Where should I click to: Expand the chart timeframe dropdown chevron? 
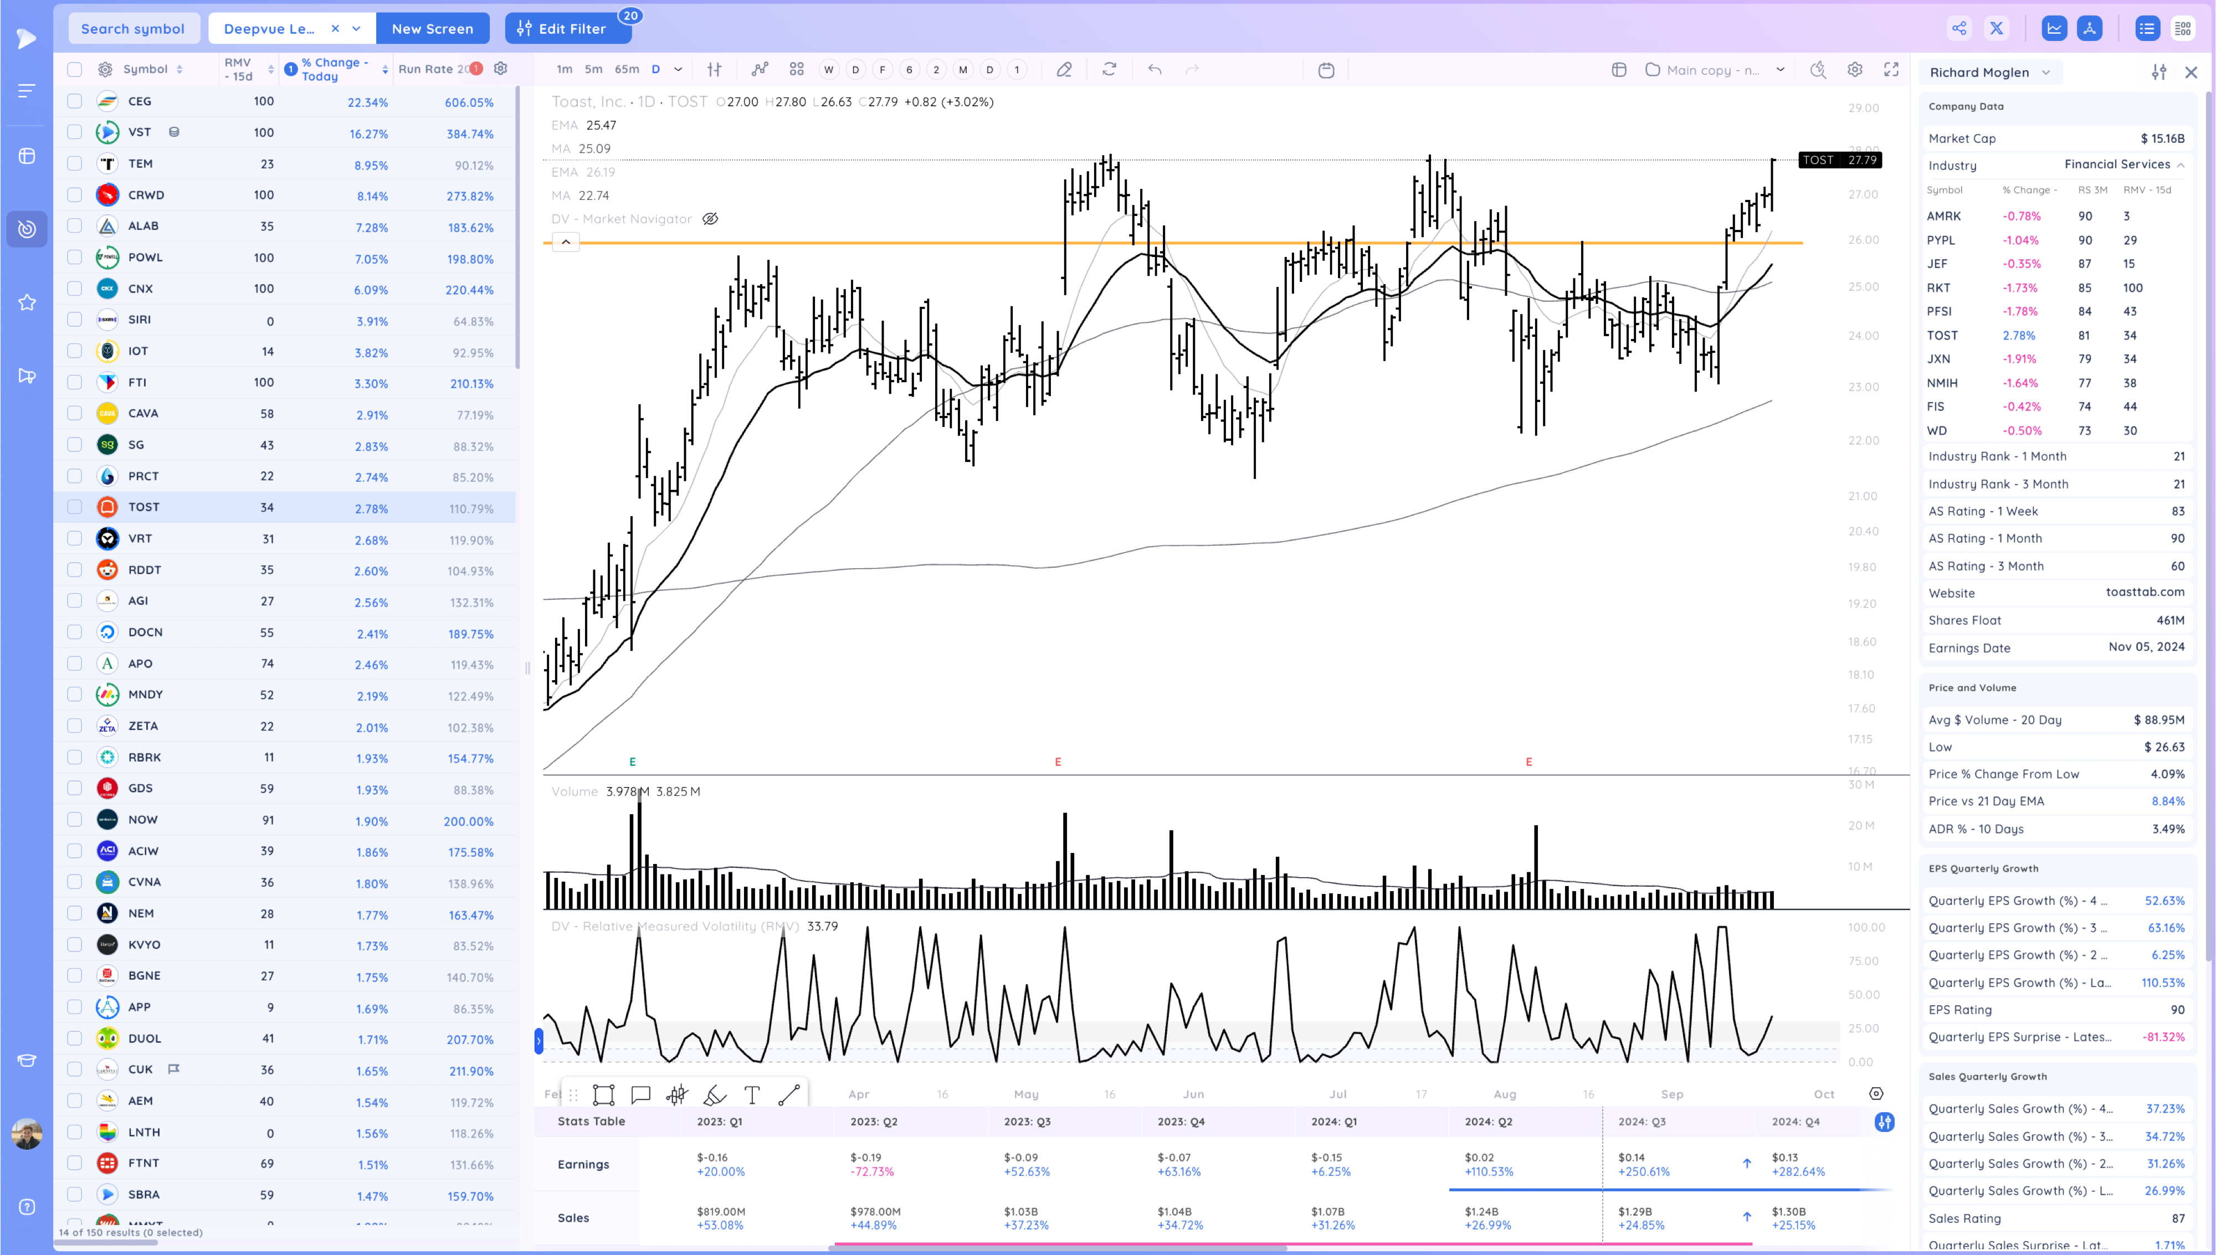coord(678,70)
